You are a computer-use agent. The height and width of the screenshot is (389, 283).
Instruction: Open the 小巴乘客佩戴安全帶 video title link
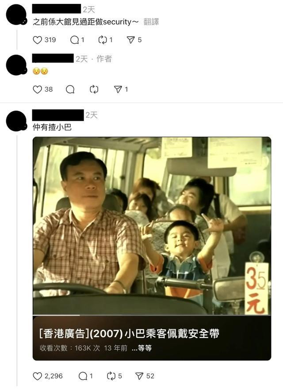(x=129, y=334)
